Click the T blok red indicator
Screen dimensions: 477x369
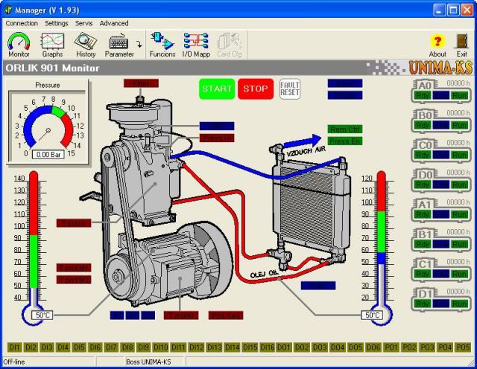(74, 223)
